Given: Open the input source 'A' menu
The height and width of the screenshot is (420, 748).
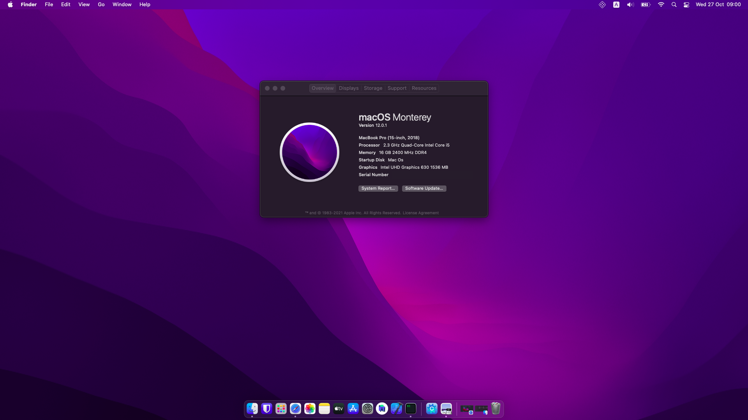Looking at the screenshot, I should 616,5.
